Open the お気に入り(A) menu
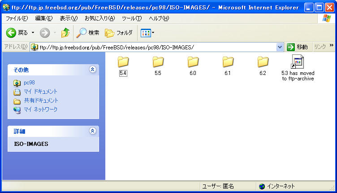The image size is (337, 193). coord(100,18)
